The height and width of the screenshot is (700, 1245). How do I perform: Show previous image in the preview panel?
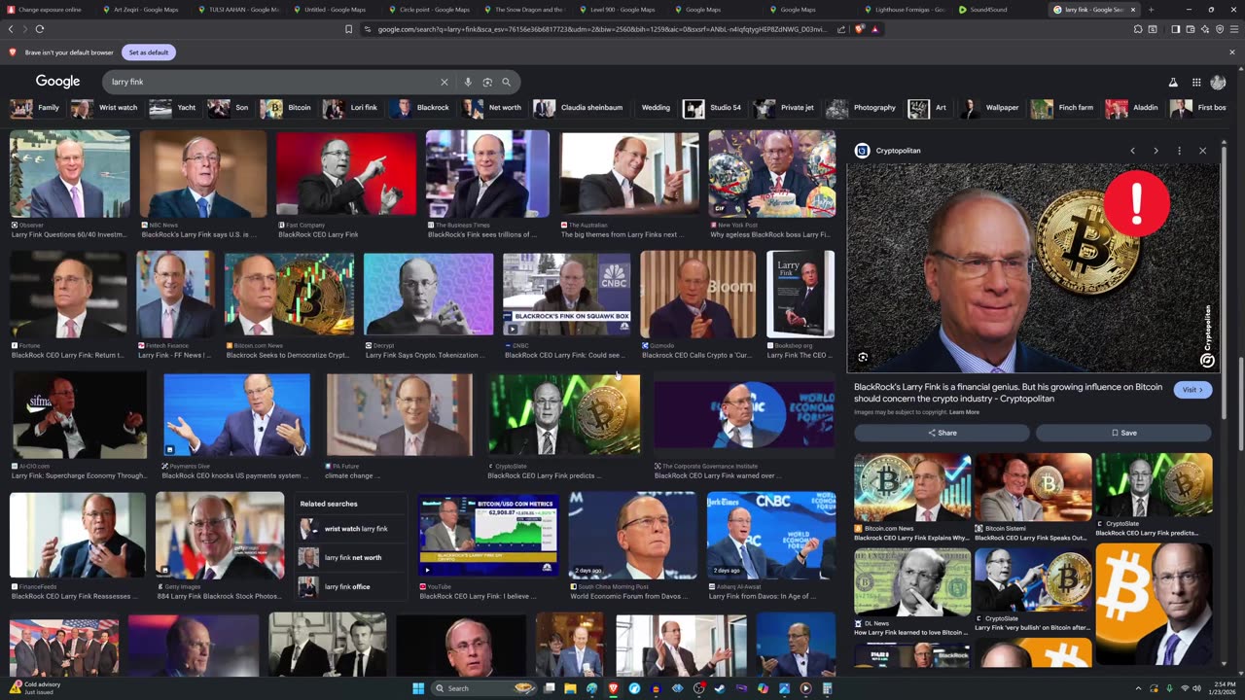tap(1132, 151)
